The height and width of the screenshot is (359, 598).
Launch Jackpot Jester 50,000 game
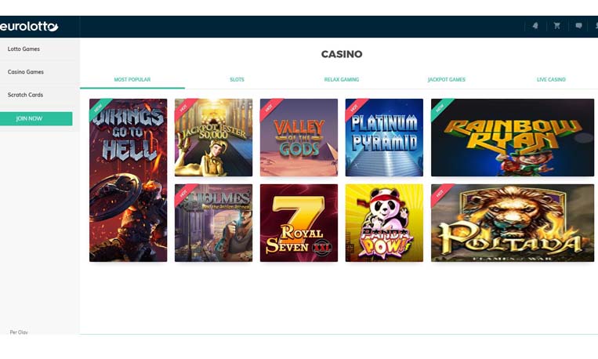[213, 137]
